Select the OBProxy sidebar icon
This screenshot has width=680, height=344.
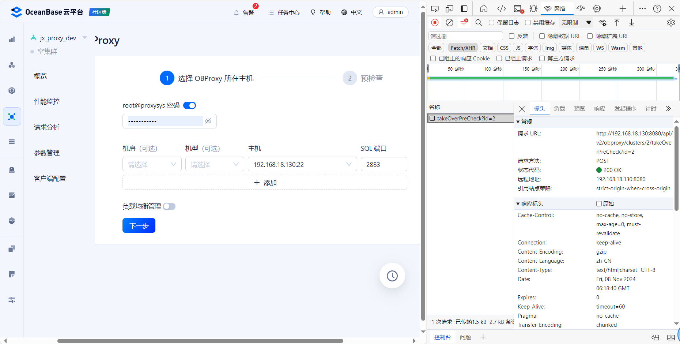point(12,116)
